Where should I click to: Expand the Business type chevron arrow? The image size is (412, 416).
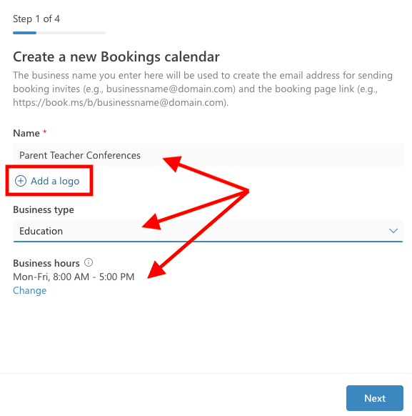393,231
